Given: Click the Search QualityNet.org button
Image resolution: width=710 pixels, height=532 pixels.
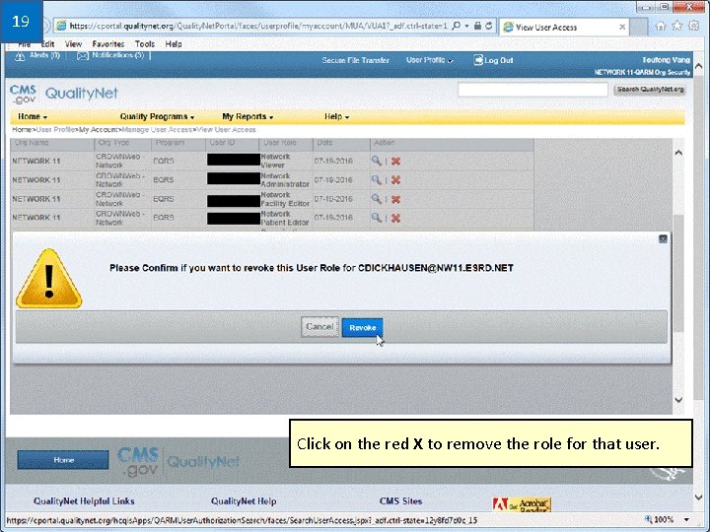Looking at the screenshot, I should click(x=650, y=90).
